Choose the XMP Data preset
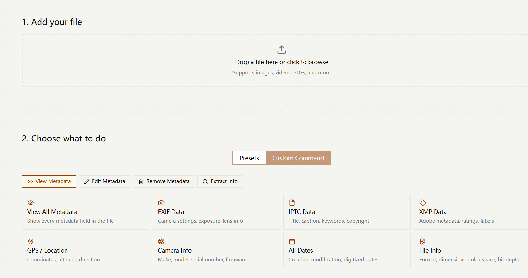 click(471, 212)
